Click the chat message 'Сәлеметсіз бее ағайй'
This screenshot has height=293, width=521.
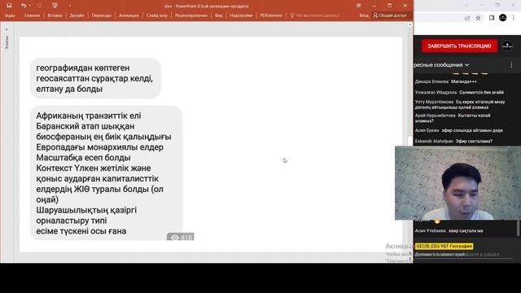[481, 92]
